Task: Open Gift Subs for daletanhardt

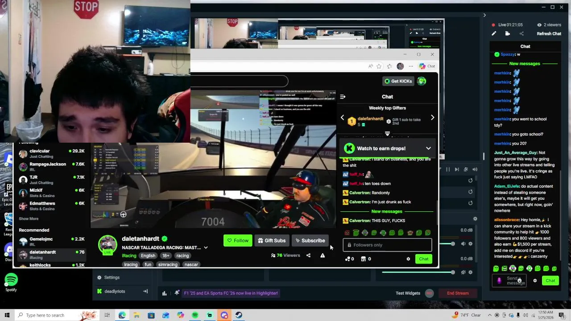Action: (272, 241)
